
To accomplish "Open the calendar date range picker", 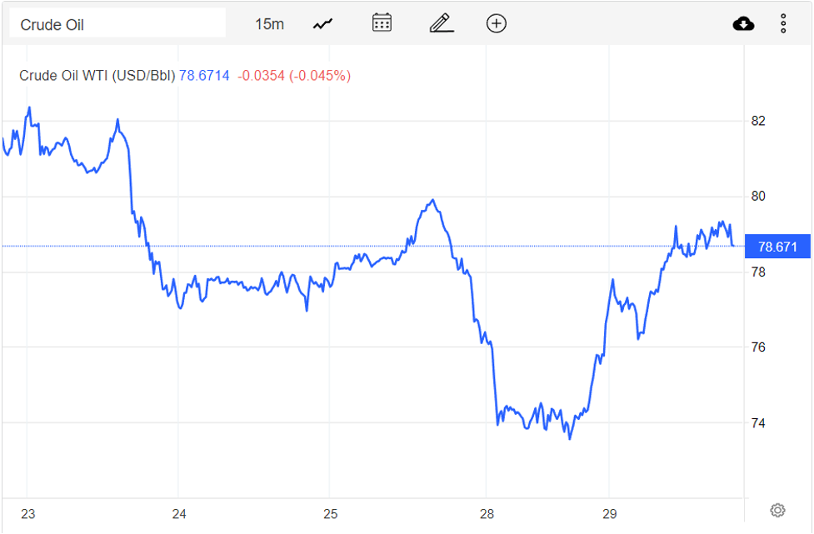I will [x=381, y=22].
